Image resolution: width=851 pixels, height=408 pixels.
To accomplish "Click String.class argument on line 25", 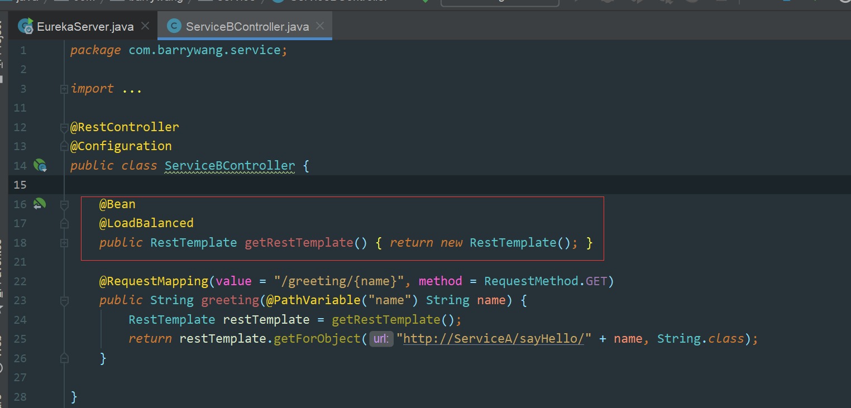I will point(701,338).
